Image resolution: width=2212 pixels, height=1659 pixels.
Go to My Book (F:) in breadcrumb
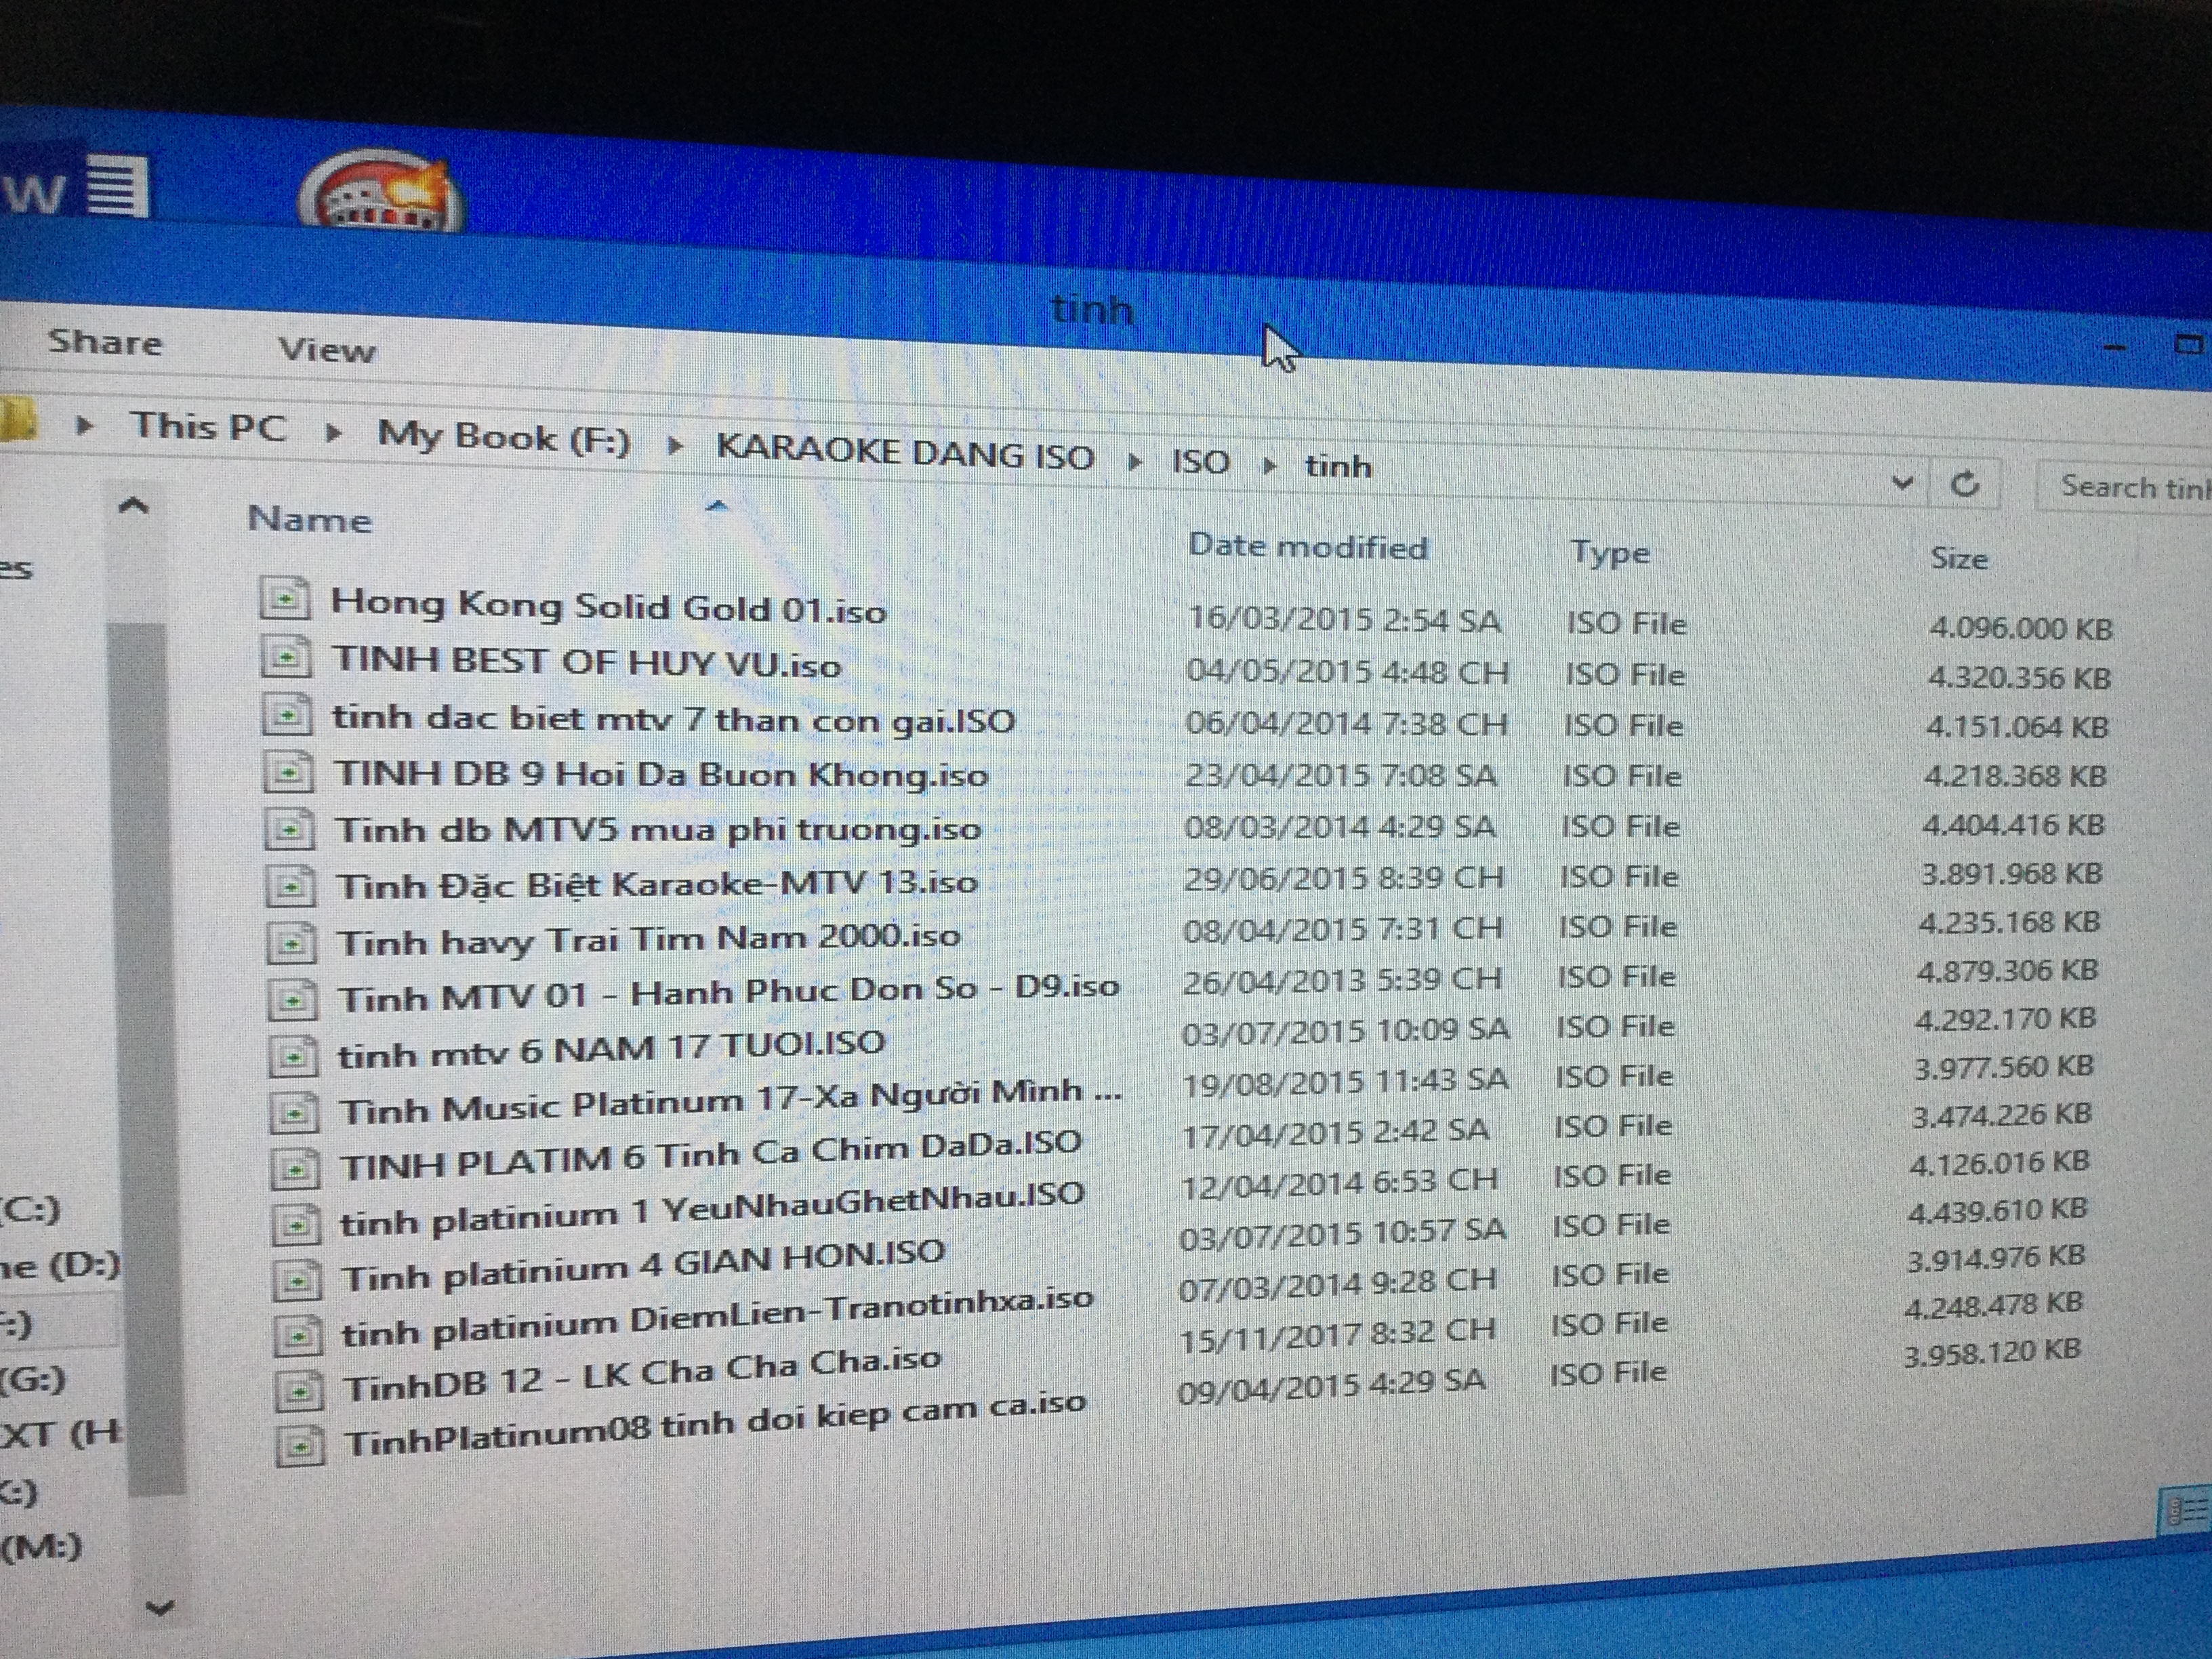point(504,438)
